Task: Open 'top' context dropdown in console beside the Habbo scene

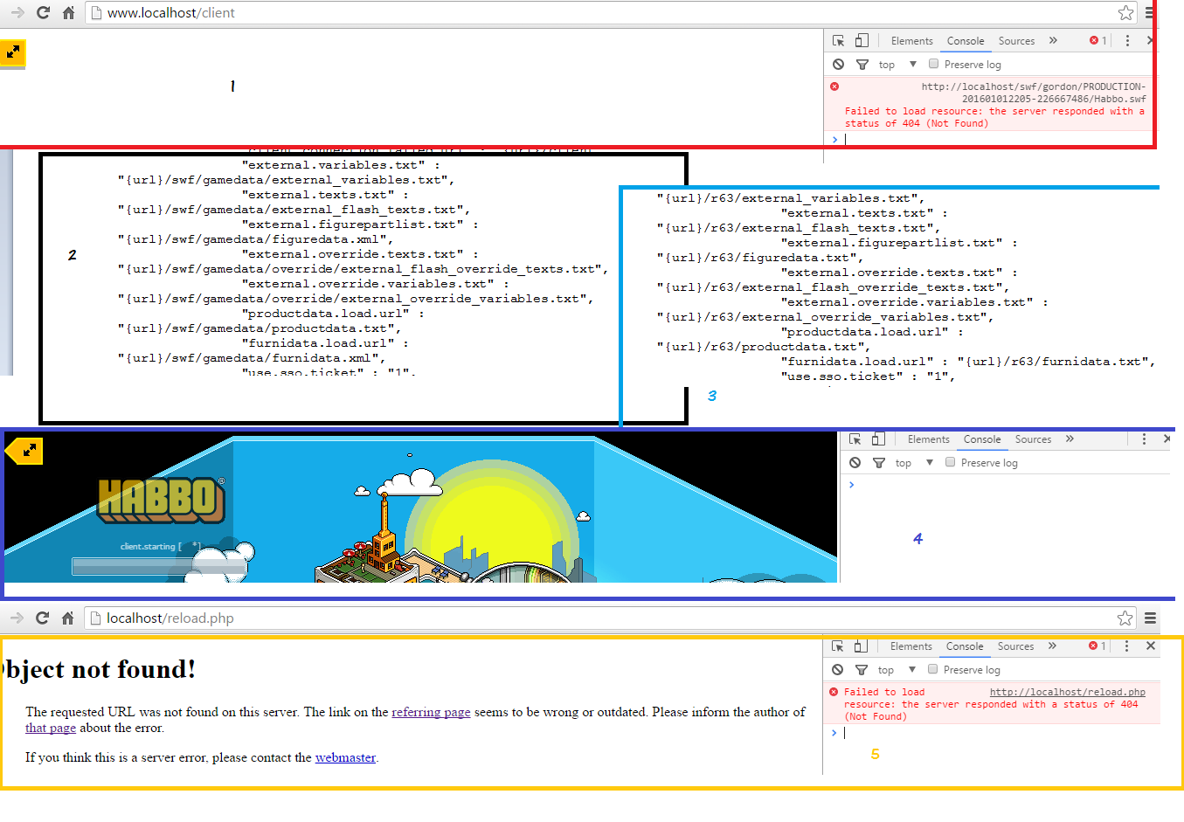Action: click(x=914, y=463)
